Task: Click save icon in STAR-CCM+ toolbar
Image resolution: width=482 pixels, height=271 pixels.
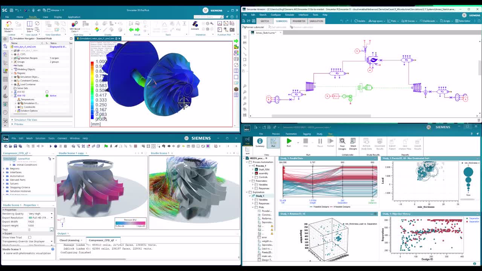Action: pyautogui.click(x=15, y=146)
